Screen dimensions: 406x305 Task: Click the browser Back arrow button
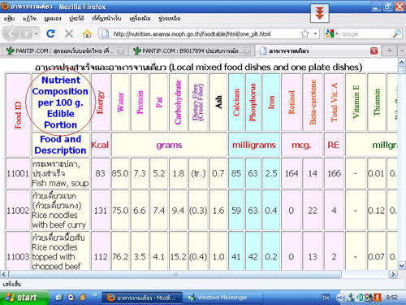point(11,33)
